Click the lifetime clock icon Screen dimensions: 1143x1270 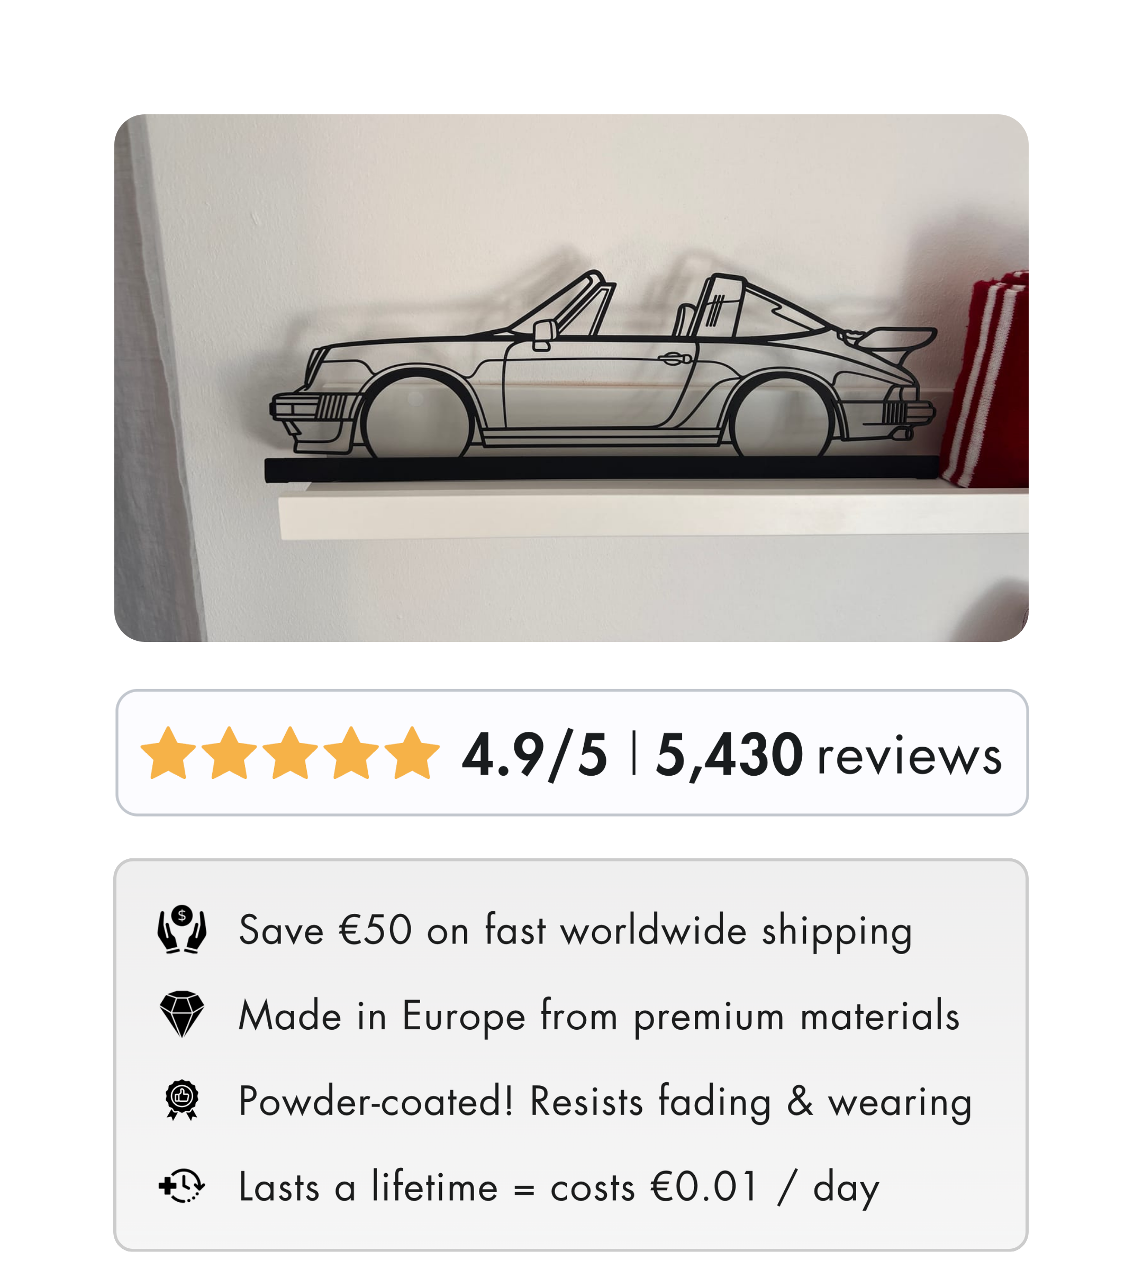(182, 1186)
